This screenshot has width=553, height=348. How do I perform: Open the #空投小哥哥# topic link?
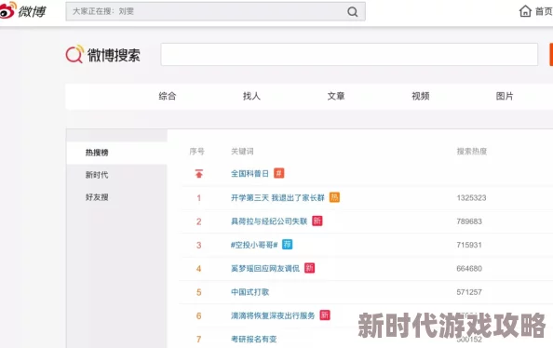254,245
